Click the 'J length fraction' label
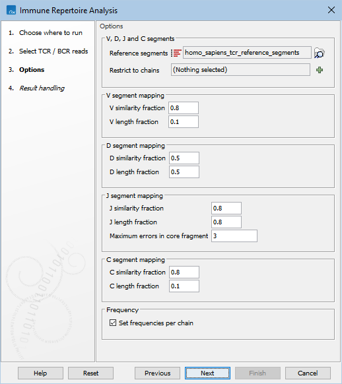This screenshot has width=342, height=384. coord(133,222)
